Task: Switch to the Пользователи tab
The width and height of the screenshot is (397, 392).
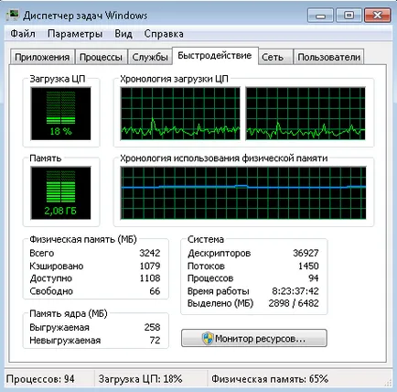Action: pos(328,57)
